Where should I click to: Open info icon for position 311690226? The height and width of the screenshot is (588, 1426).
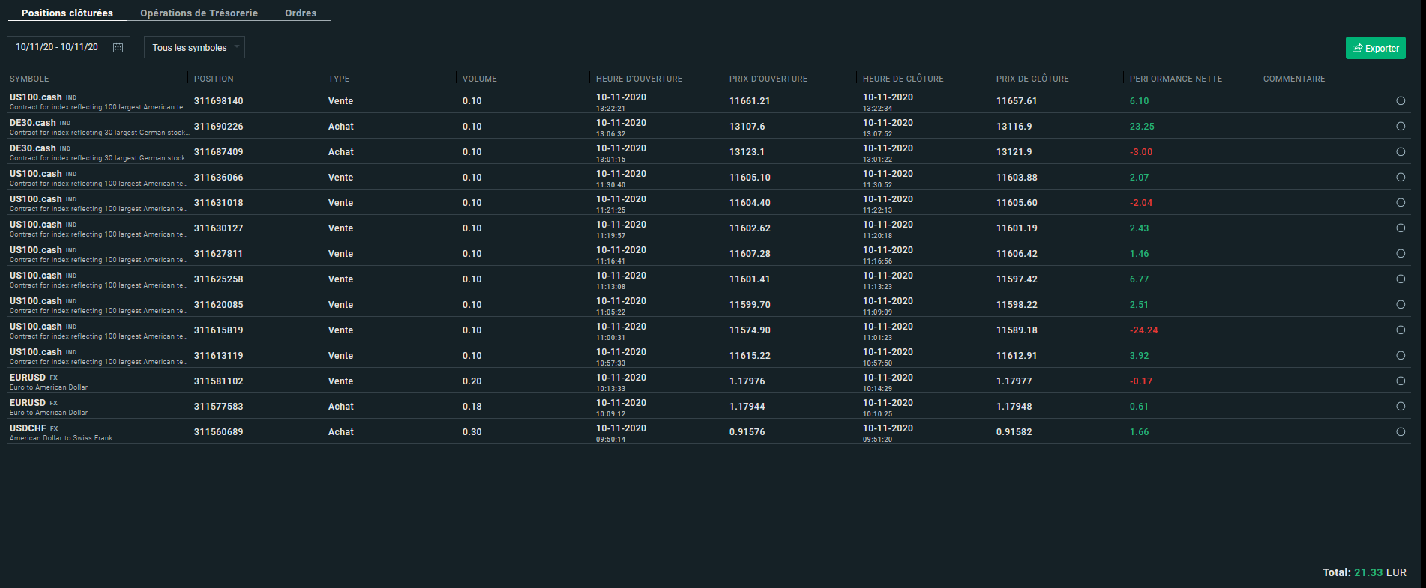click(x=1401, y=127)
